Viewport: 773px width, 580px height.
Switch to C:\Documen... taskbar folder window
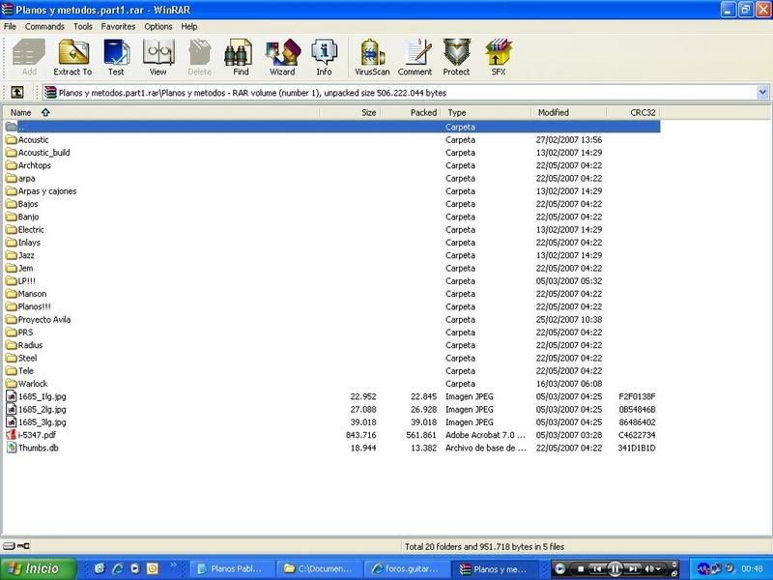pyautogui.click(x=320, y=568)
